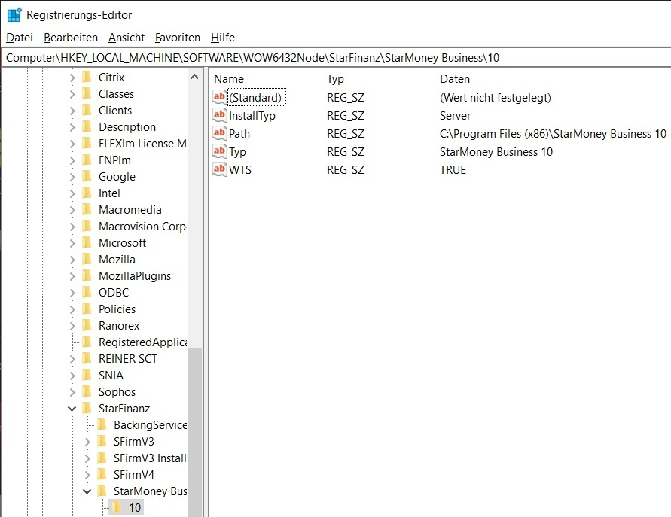
Task: Click the 'TRUE' data cell
Action: pos(453,170)
